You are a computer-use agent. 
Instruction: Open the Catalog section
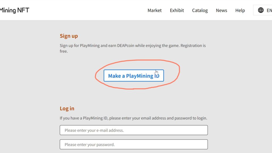[x=200, y=10]
